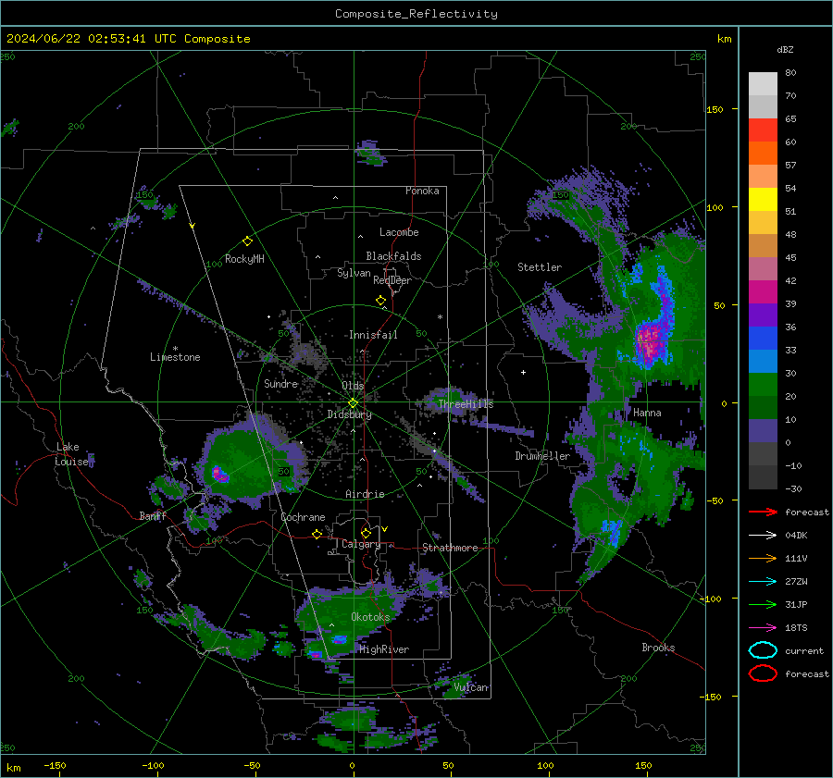The height and width of the screenshot is (778, 833).
Task: Click the Cochrane label
Action: point(303,517)
